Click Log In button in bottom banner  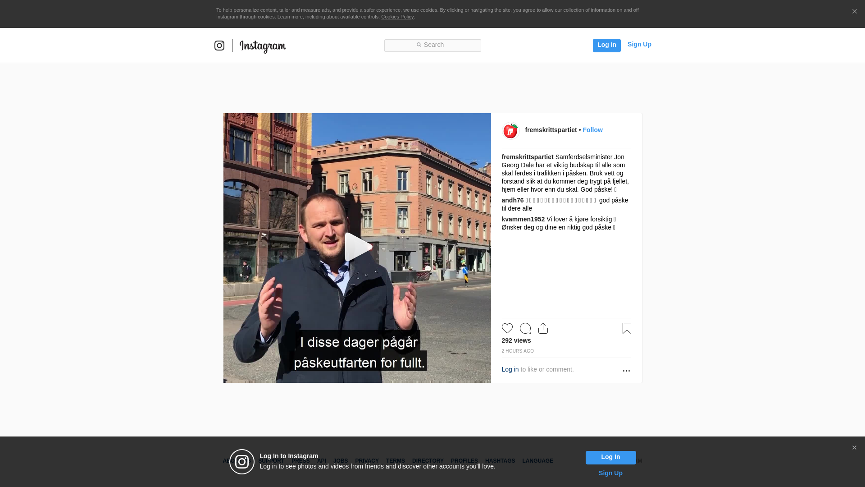[610, 458]
